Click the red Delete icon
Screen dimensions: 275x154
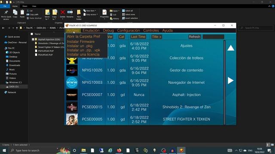(63, 12)
